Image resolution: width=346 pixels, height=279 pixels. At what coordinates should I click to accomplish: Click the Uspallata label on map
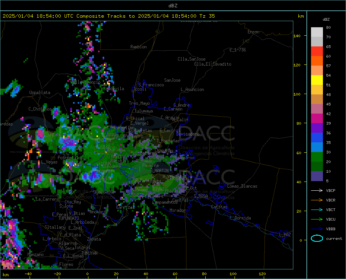pos(40,92)
